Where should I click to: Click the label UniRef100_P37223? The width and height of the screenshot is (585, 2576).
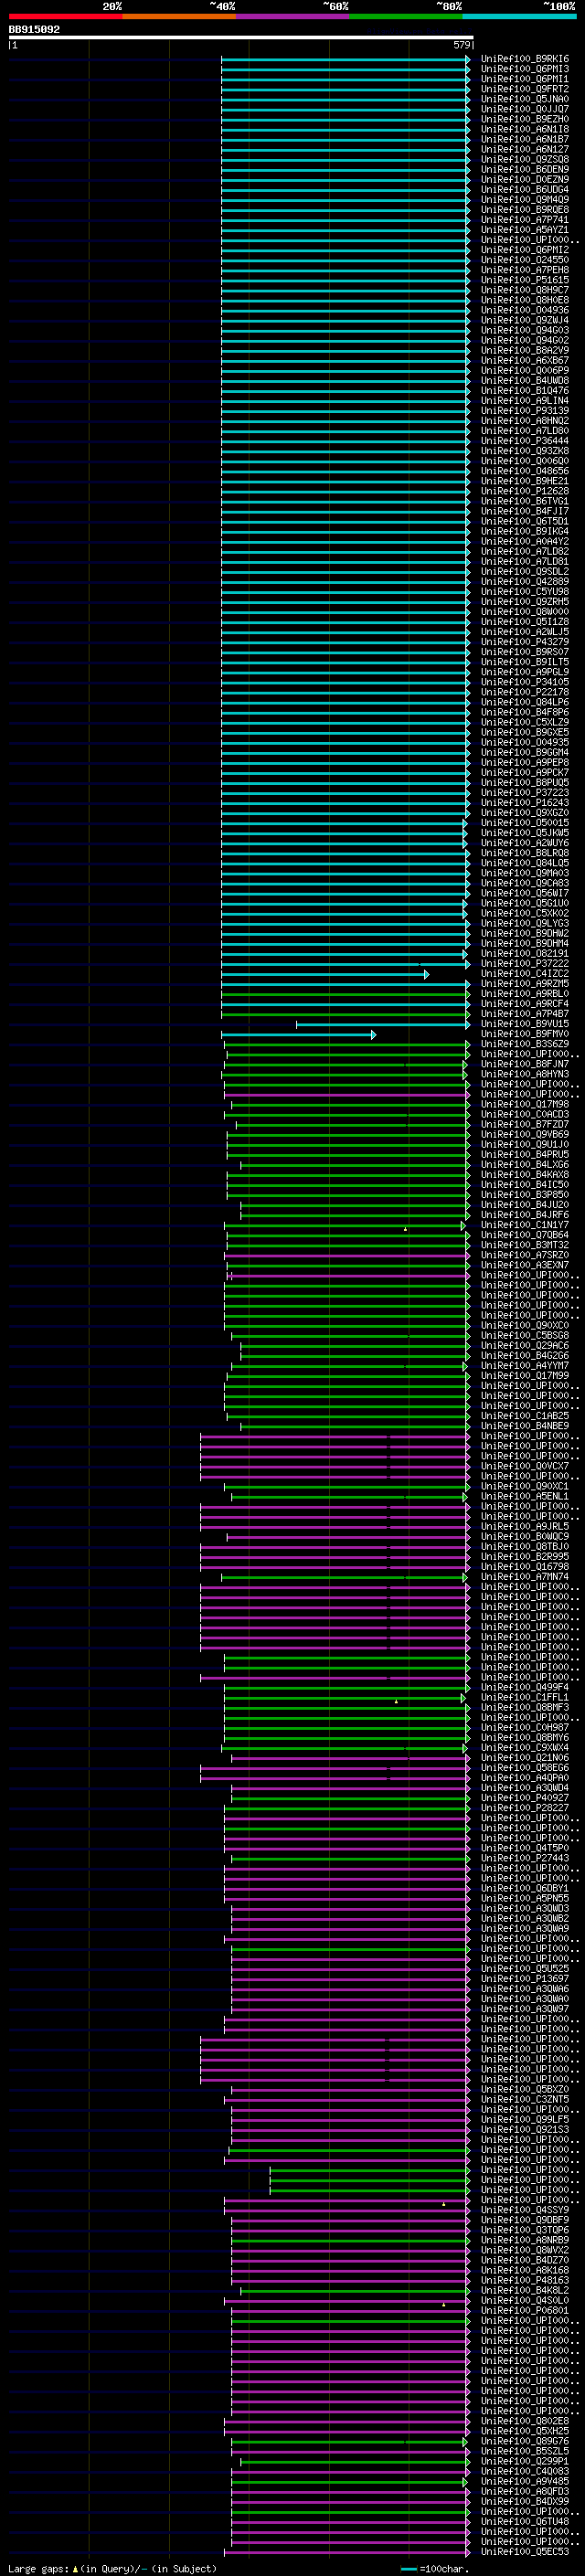coord(525,793)
